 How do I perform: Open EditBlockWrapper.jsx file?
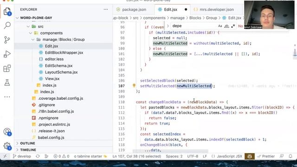pyautogui.click(x=64, y=52)
